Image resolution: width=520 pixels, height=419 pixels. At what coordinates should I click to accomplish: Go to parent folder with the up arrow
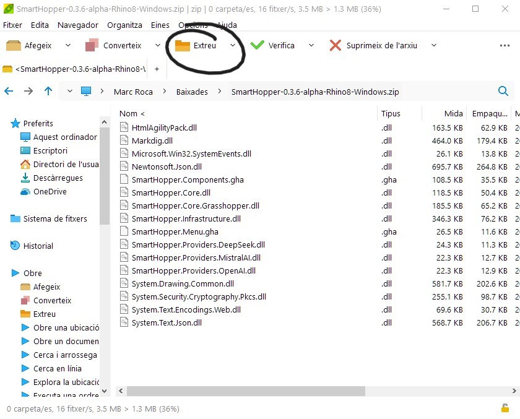[x=48, y=90]
